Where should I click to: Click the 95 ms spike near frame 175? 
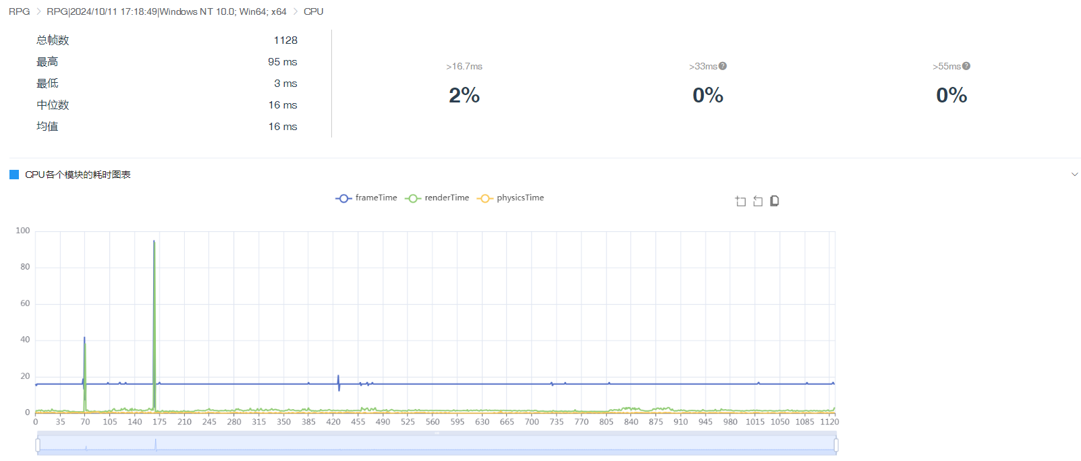point(154,241)
